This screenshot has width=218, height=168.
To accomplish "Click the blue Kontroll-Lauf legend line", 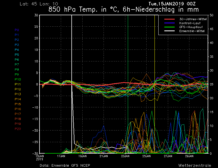I will click(169, 23).
